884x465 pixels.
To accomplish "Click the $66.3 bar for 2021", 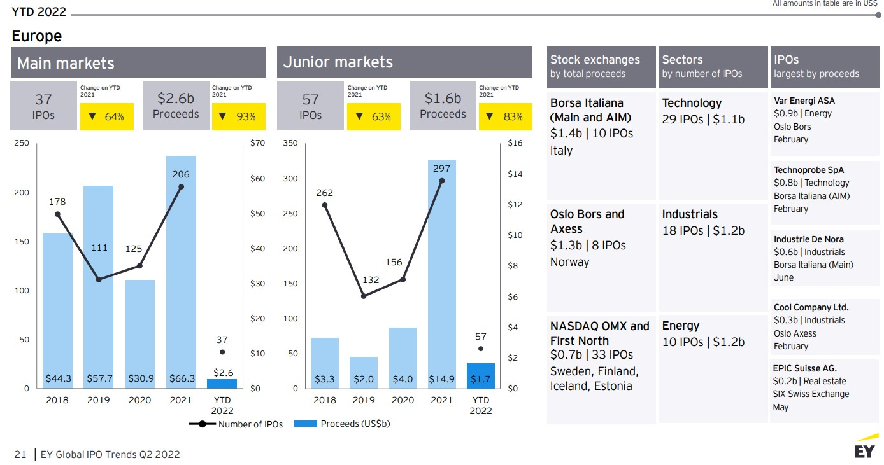I will (x=181, y=272).
